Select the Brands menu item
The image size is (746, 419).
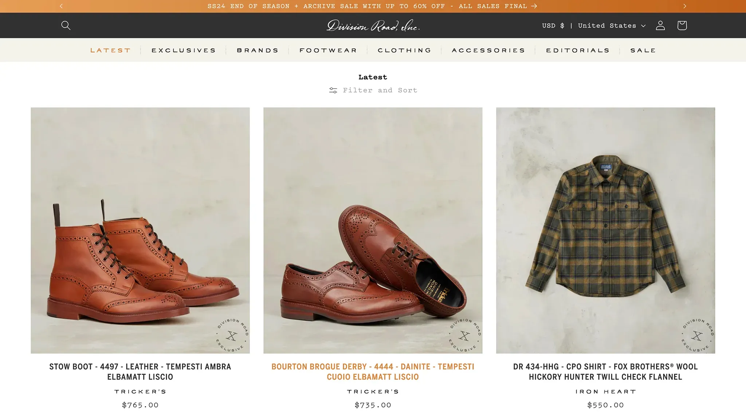click(258, 50)
